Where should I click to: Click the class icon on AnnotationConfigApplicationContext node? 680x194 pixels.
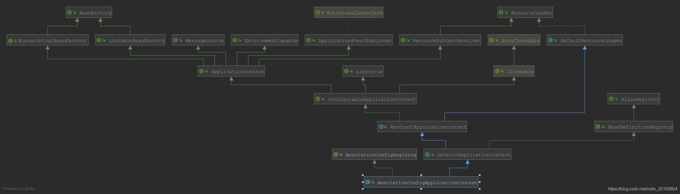click(x=368, y=182)
